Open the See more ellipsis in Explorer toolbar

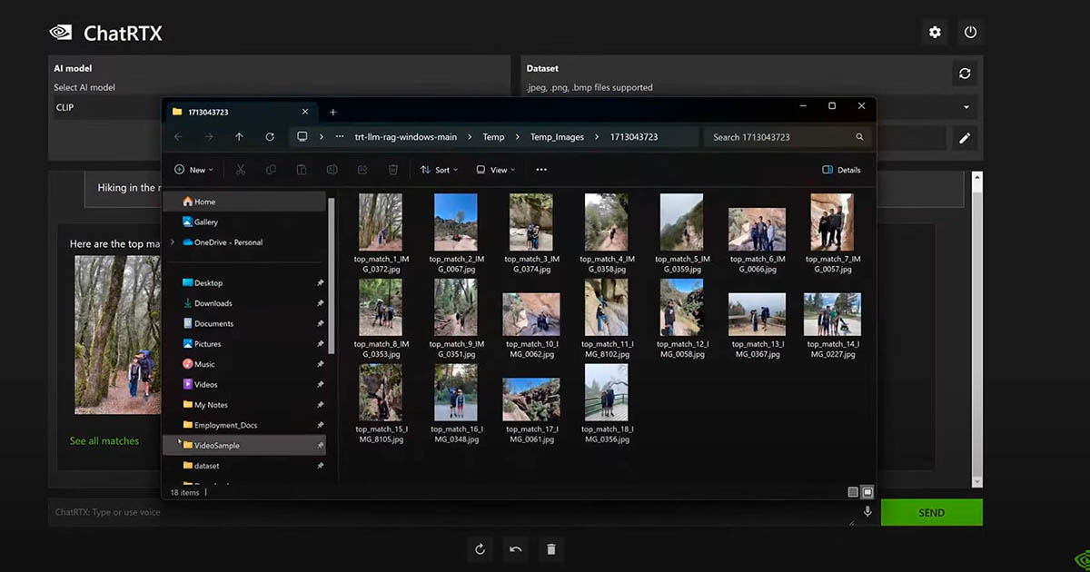coord(541,170)
